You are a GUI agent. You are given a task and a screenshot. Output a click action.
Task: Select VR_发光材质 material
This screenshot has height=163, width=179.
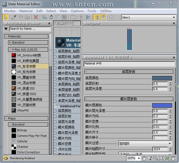click(30, 72)
